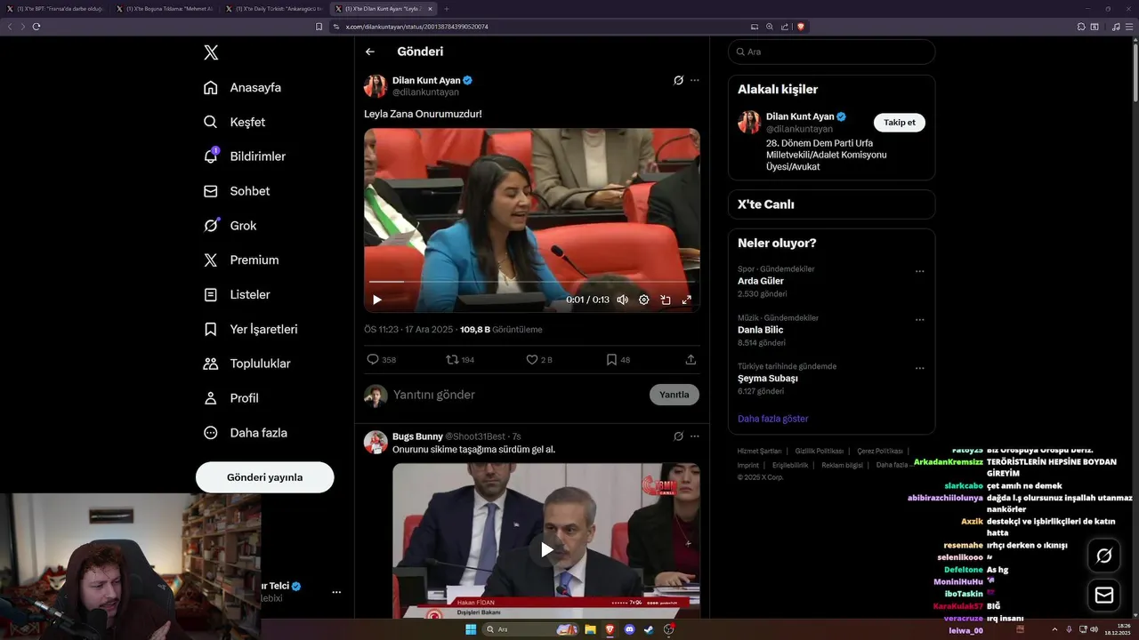Expand the Daha fazla menu
The image size is (1139, 640).
pyautogui.click(x=246, y=433)
